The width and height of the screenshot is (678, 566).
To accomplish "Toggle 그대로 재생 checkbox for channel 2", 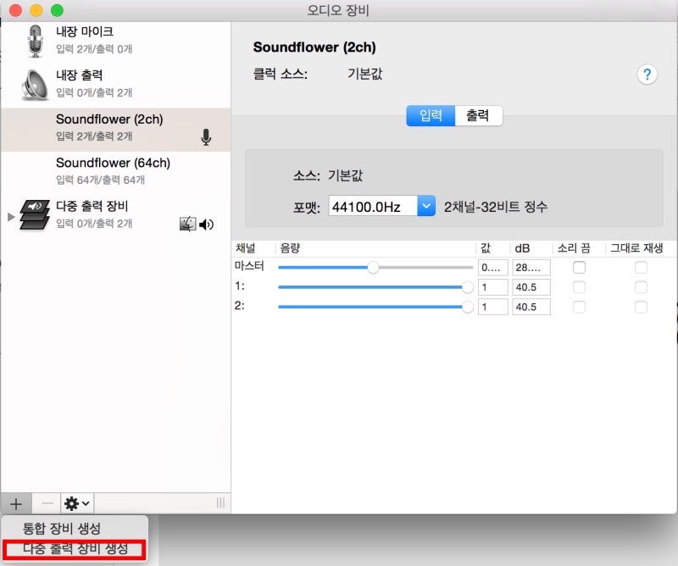I will [x=641, y=307].
